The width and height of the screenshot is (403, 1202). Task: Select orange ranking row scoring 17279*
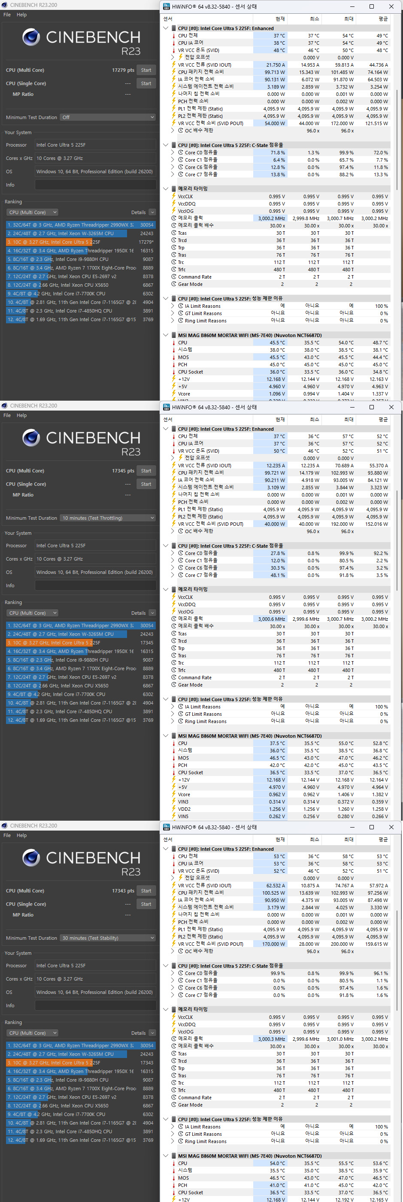tap(81, 242)
